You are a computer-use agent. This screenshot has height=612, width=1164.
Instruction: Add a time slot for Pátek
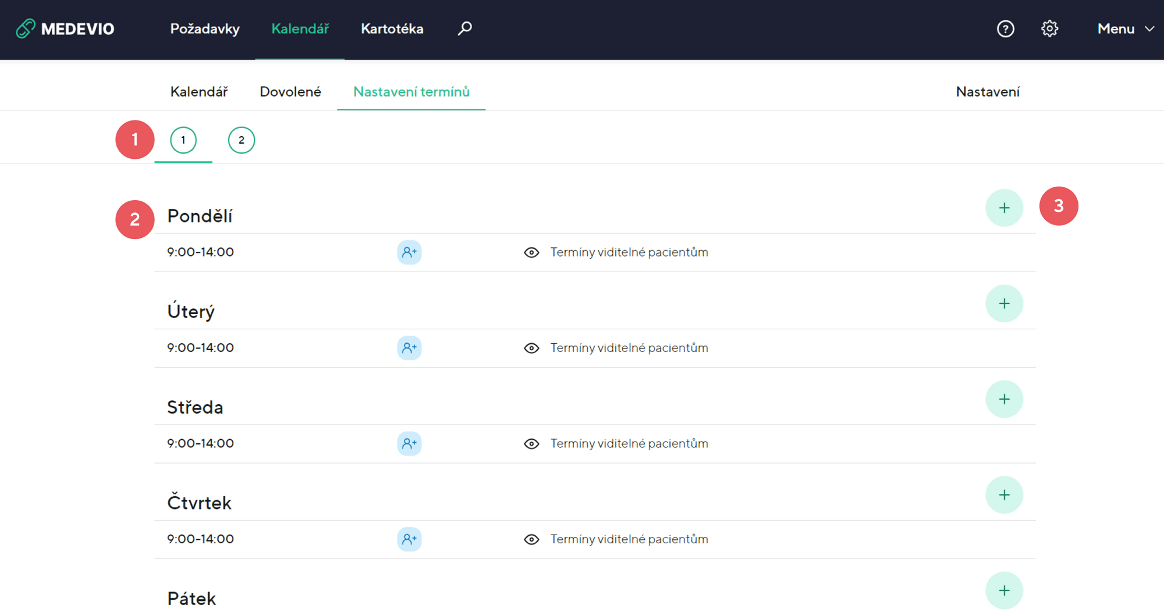pyautogui.click(x=1004, y=590)
